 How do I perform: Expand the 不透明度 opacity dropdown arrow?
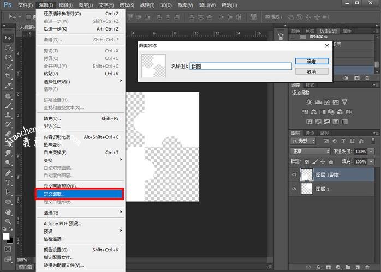[x=371, y=151]
